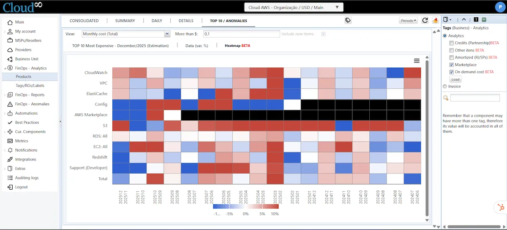The width and height of the screenshot is (507, 230).
Task: Uncheck On demand cost checkbox
Action: (452, 72)
